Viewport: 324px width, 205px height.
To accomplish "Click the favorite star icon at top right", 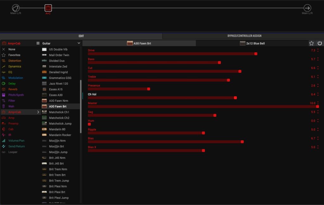I will (311, 43).
